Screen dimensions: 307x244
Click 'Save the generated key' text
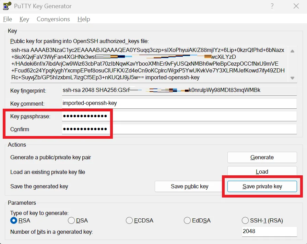39,187
